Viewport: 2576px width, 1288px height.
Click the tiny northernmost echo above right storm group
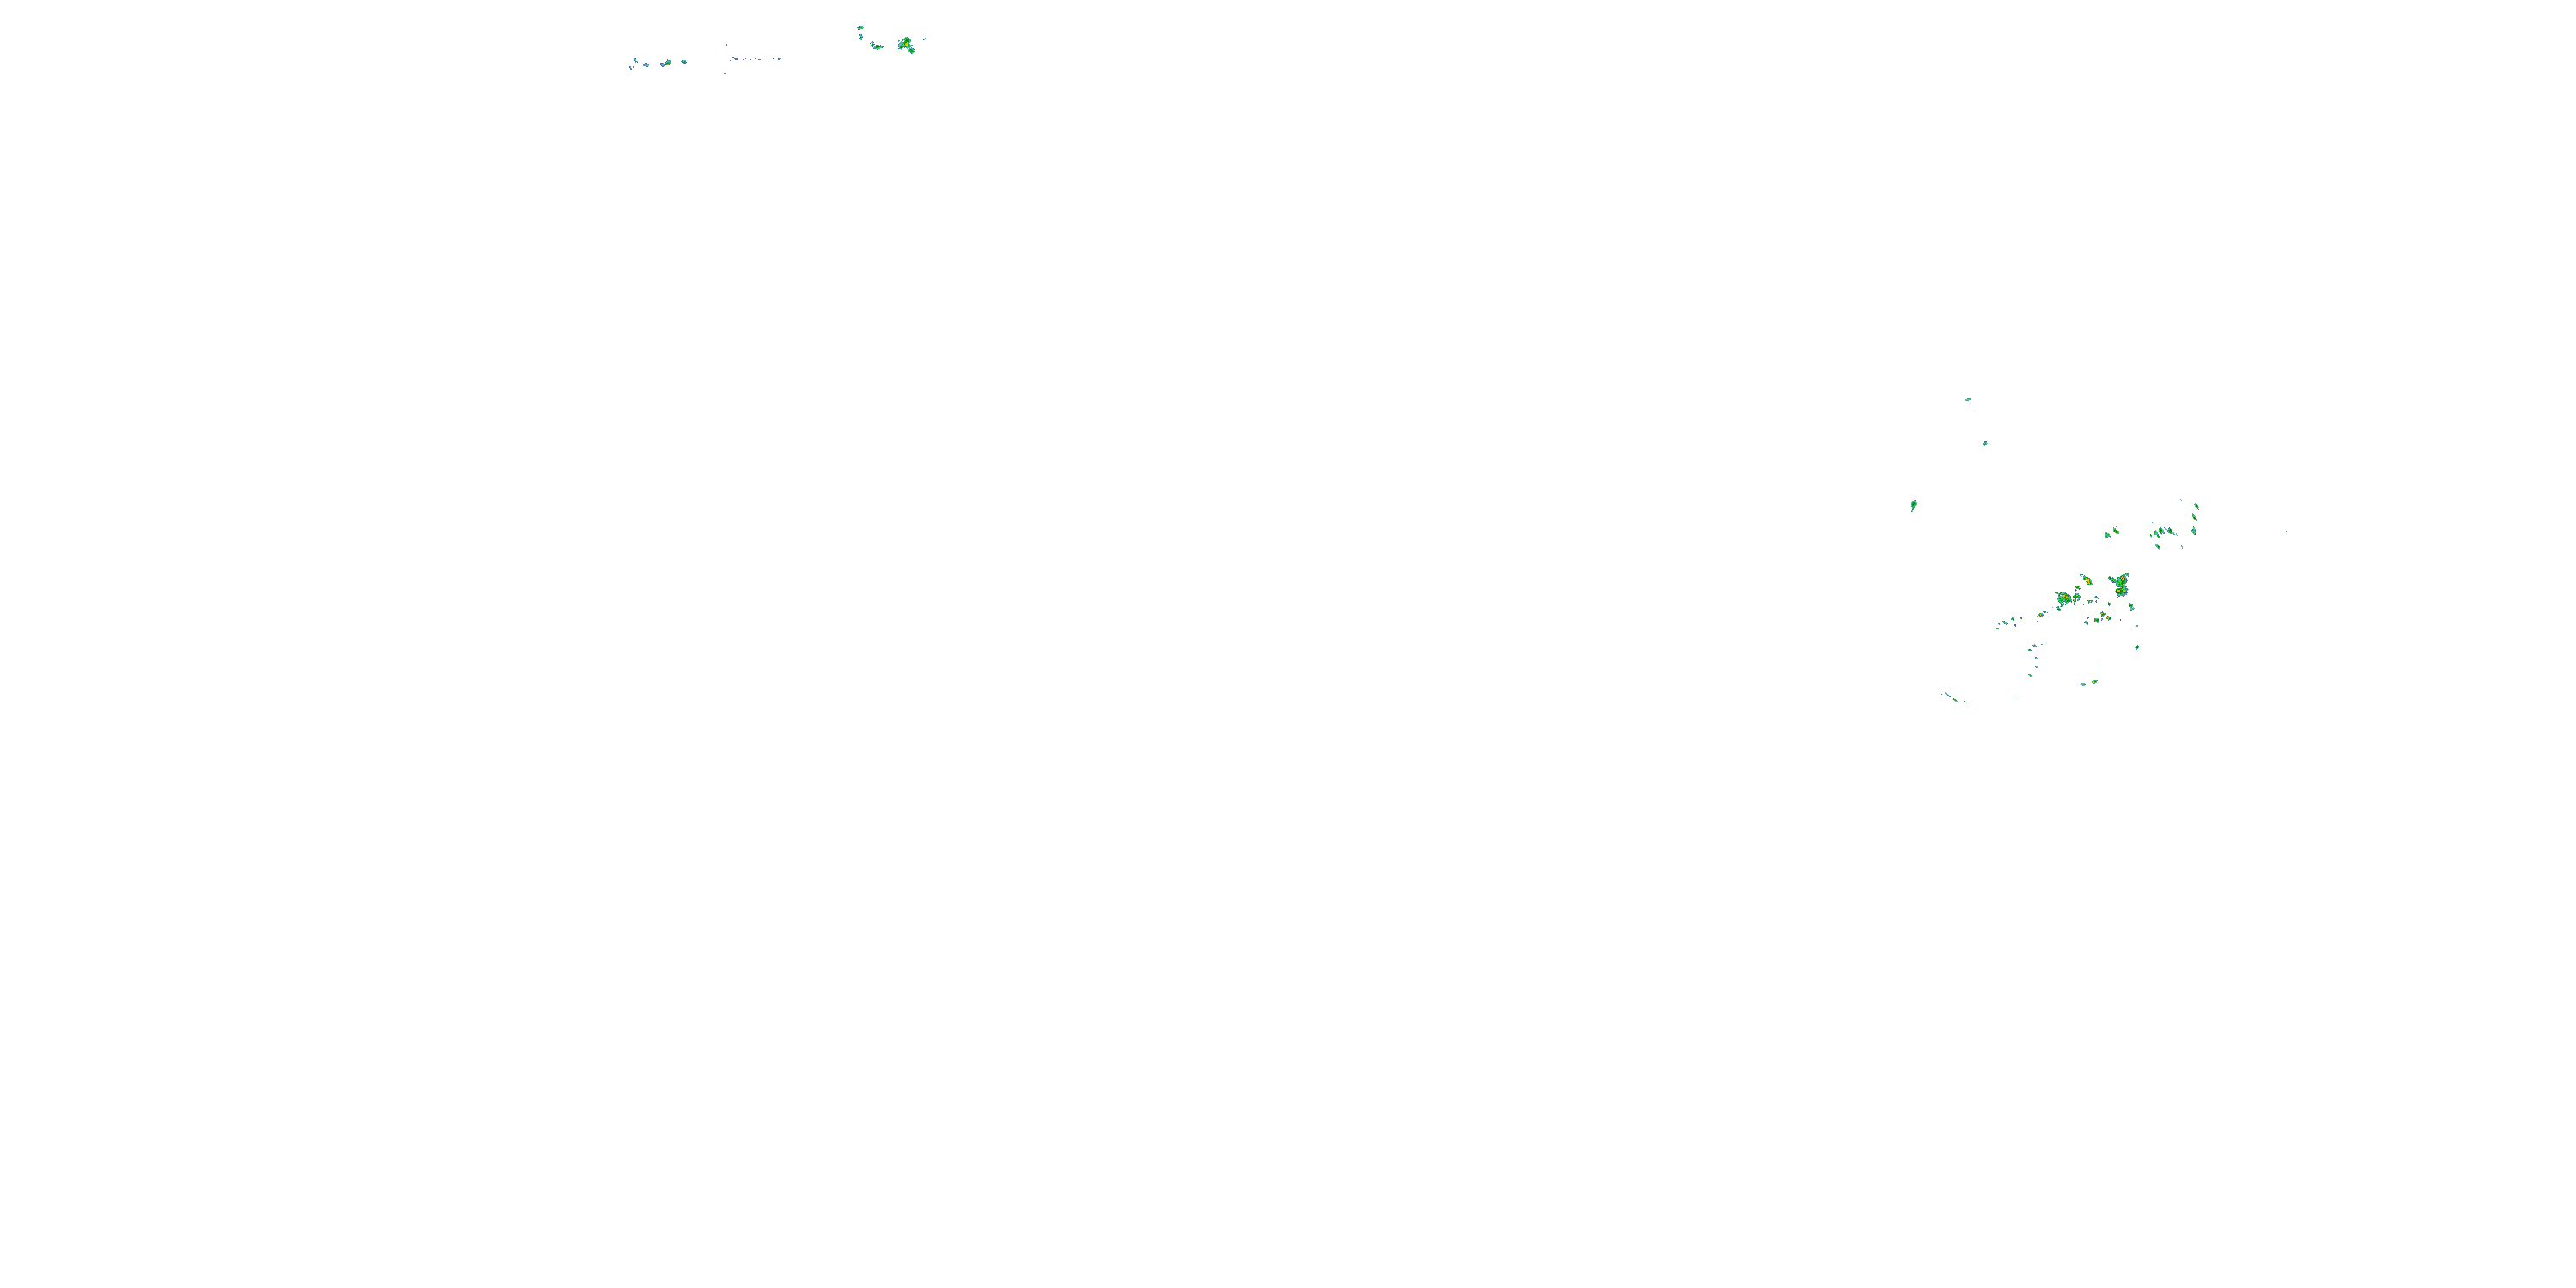tap(1967, 399)
